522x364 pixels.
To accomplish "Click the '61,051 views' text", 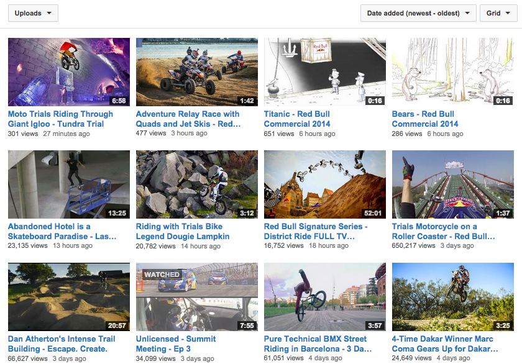I will point(283,358).
